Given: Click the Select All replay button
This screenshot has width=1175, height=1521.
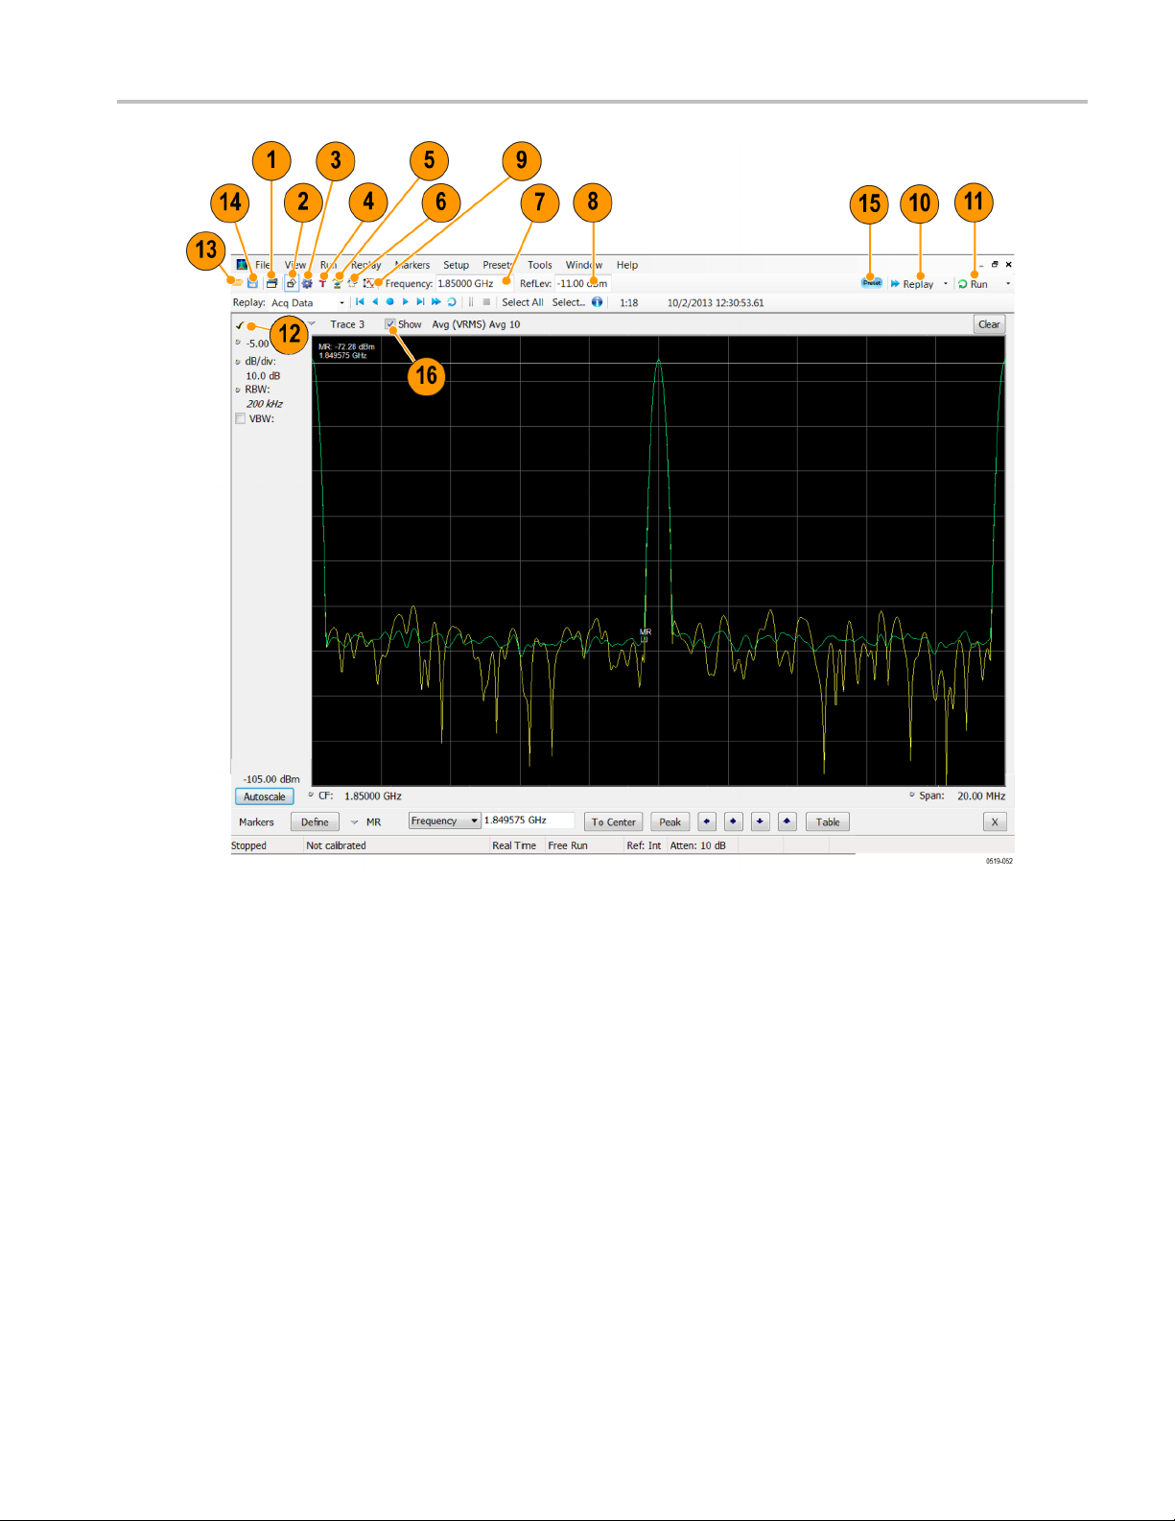Looking at the screenshot, I should coord(523,302).
